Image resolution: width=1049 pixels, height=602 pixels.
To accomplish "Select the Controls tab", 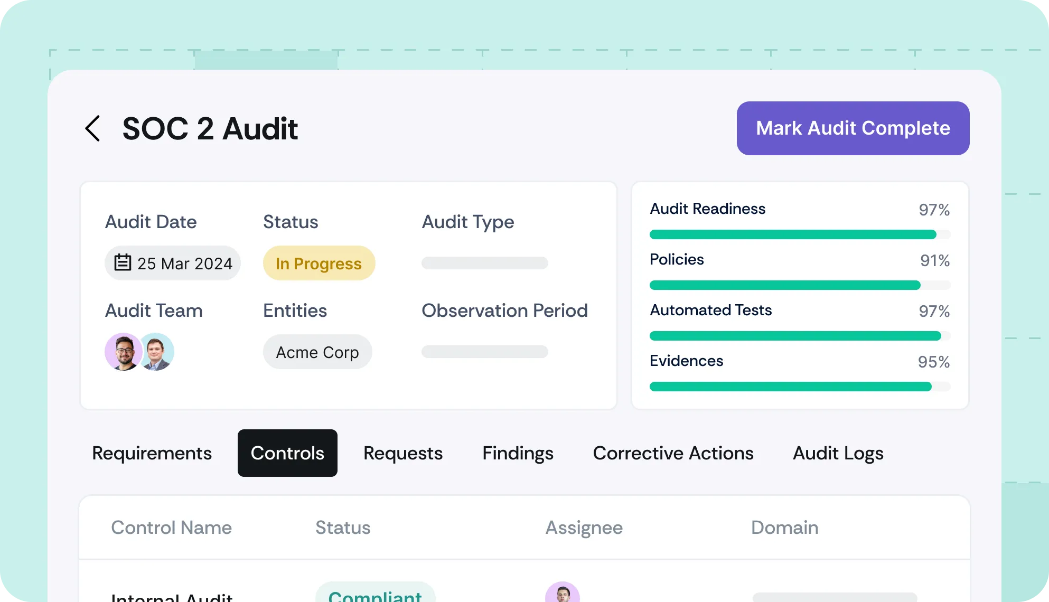I will [287, 453].
